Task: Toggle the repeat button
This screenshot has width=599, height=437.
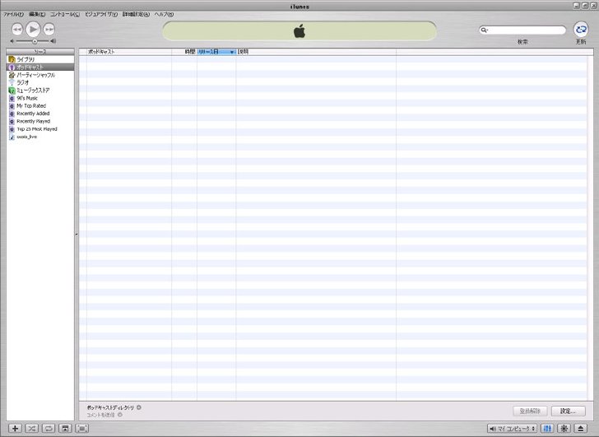Action: point(49,429)
